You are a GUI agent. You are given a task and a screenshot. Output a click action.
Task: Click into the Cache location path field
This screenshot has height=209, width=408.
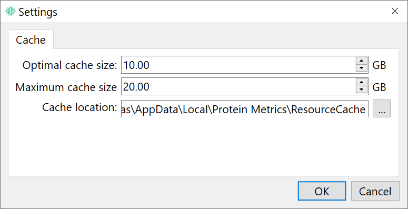245,109
